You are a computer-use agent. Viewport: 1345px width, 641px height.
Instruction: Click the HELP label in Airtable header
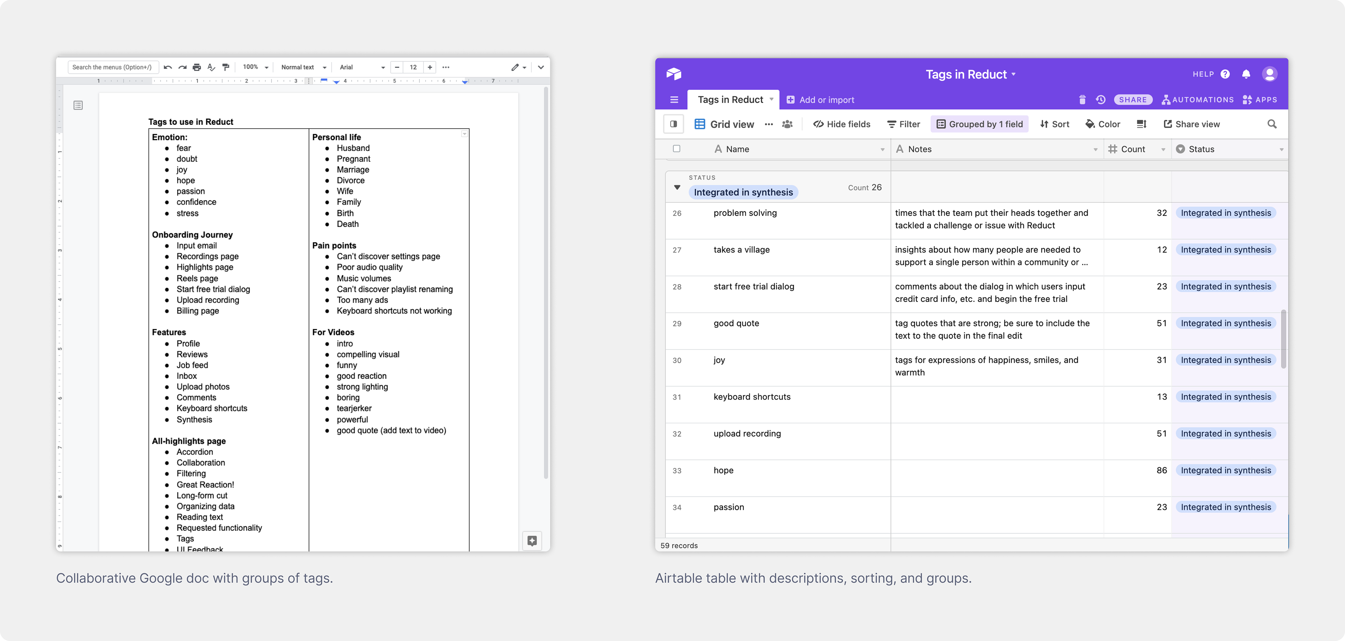(1203, 74)
